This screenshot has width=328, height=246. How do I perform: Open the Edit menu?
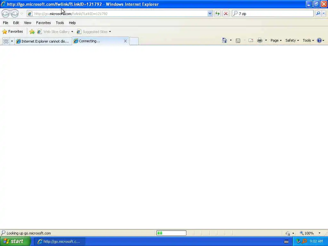pos(16,23)
